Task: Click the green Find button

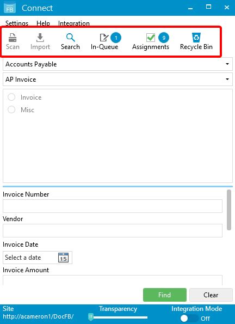Action: pyautogui.click(x=165, y=295)
